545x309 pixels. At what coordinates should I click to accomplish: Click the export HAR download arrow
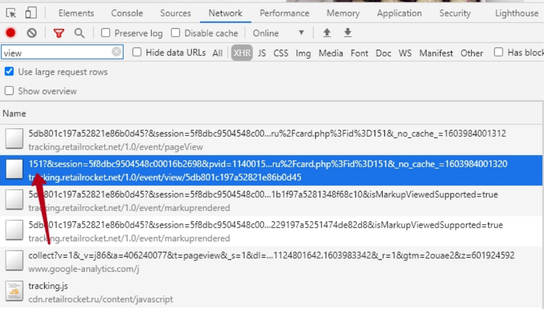coord(347,33)
